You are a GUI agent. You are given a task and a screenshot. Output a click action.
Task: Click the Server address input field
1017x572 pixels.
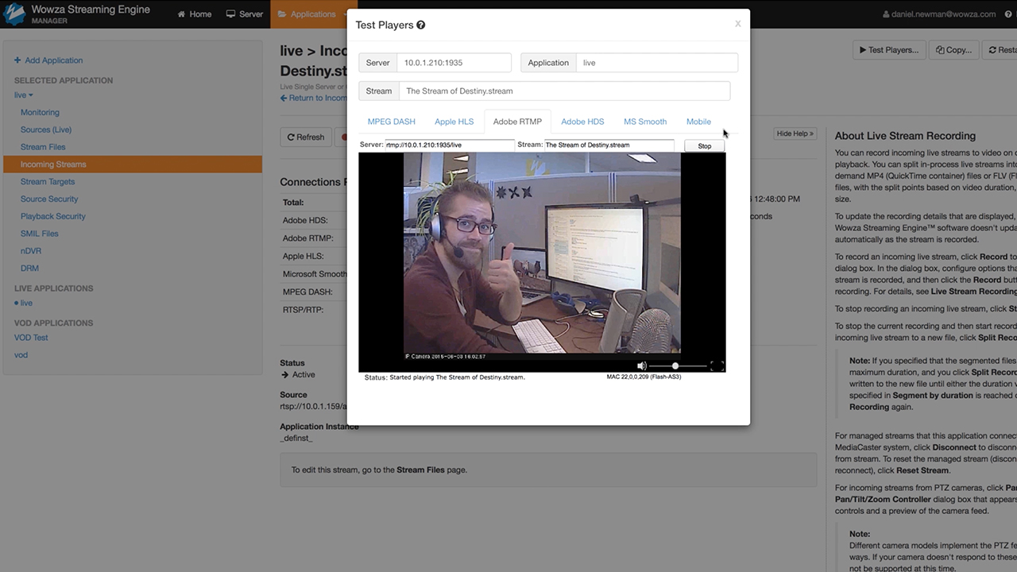tap(454, 63)
